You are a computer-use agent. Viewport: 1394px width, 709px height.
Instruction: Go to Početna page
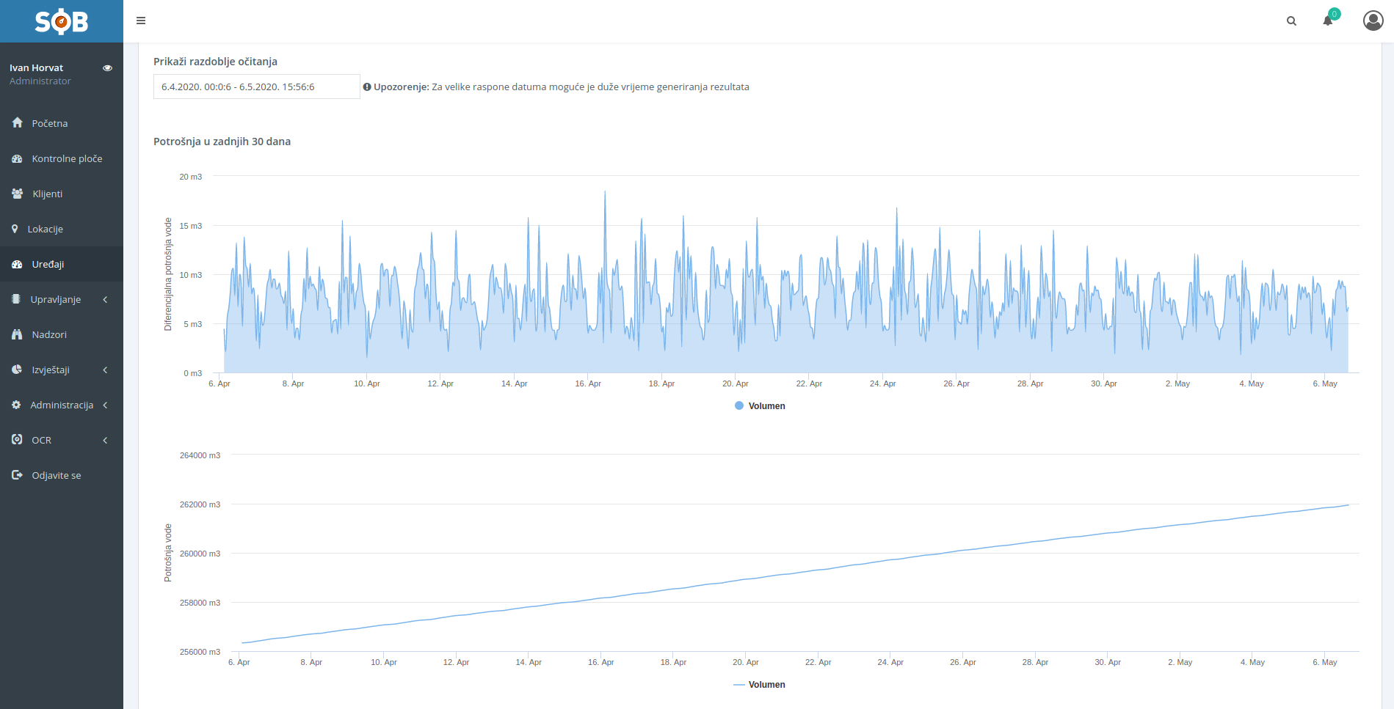[49, 123]
